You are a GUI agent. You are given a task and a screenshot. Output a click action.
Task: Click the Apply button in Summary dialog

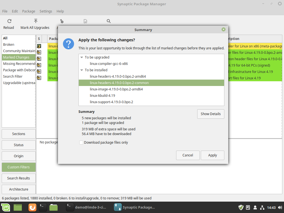tap(212, 155)
